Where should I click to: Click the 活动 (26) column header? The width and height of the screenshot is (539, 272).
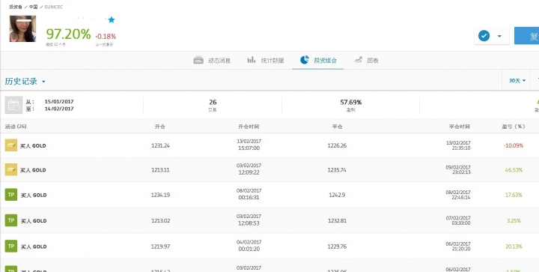coord(16,127)
